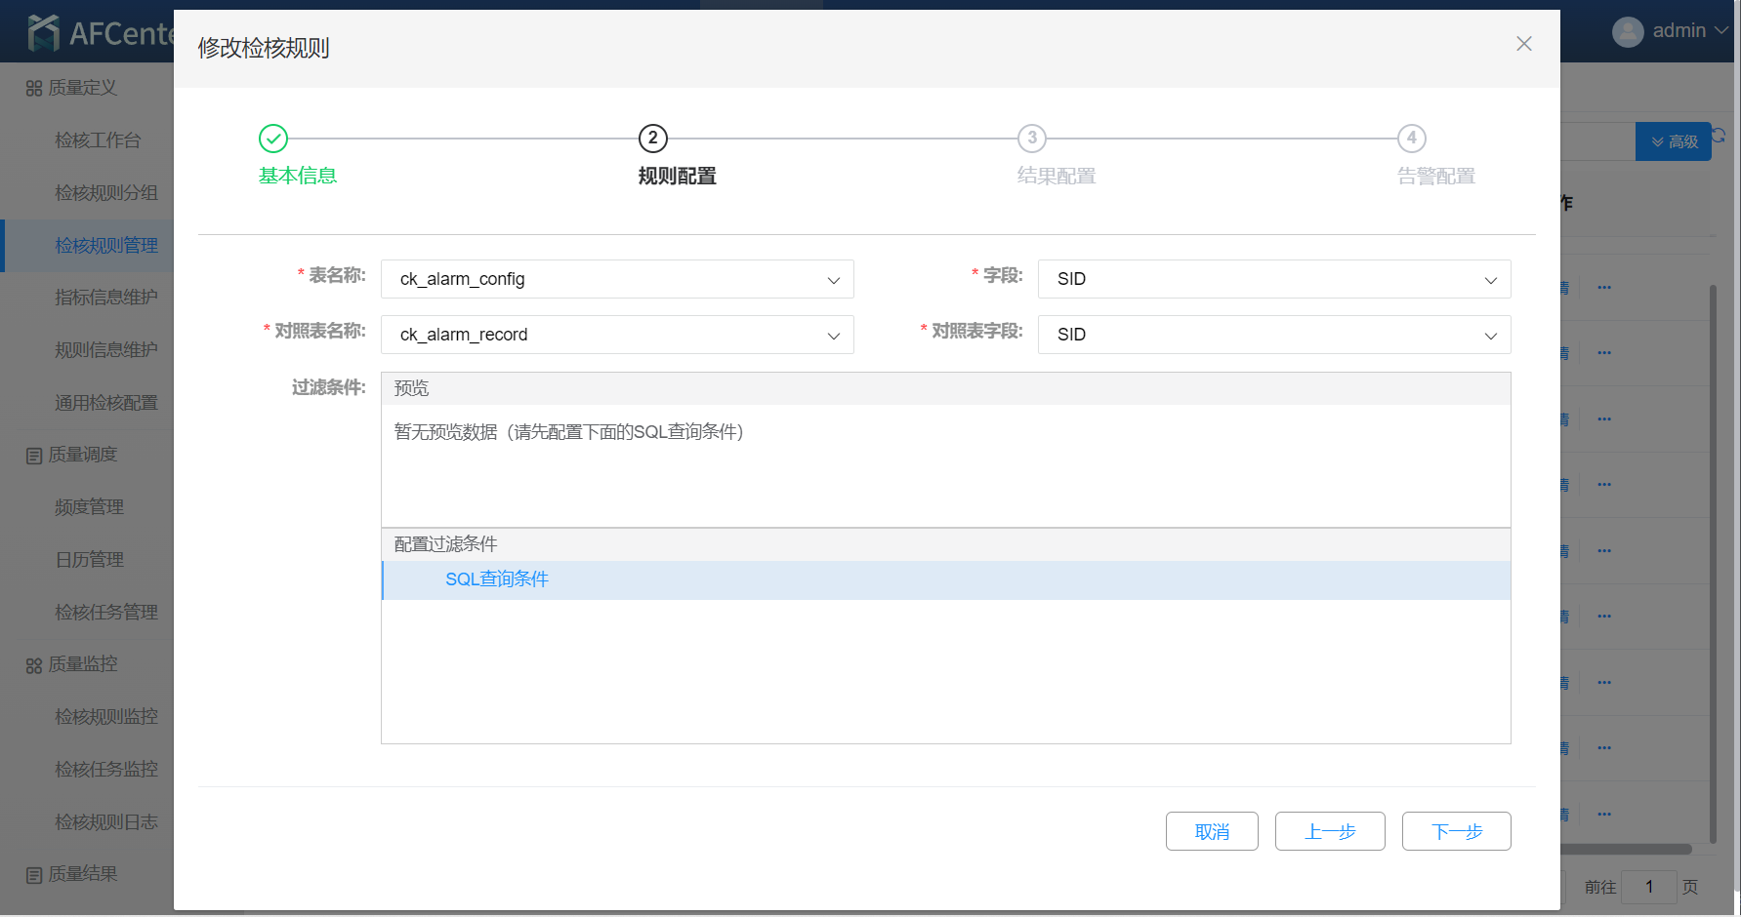Go back with the 上一步 button
Screen dimensions: 1741x917
(x=1330, y=831)
